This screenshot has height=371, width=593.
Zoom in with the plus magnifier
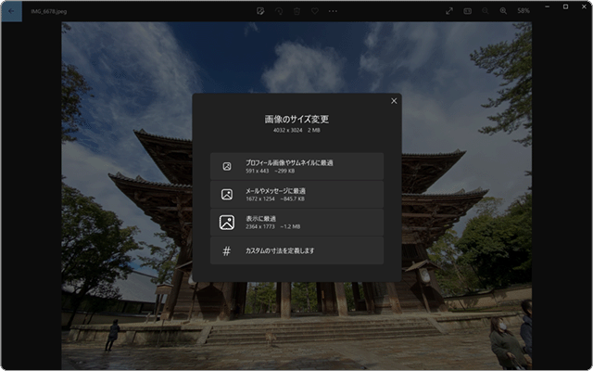[x=503, y=11]
